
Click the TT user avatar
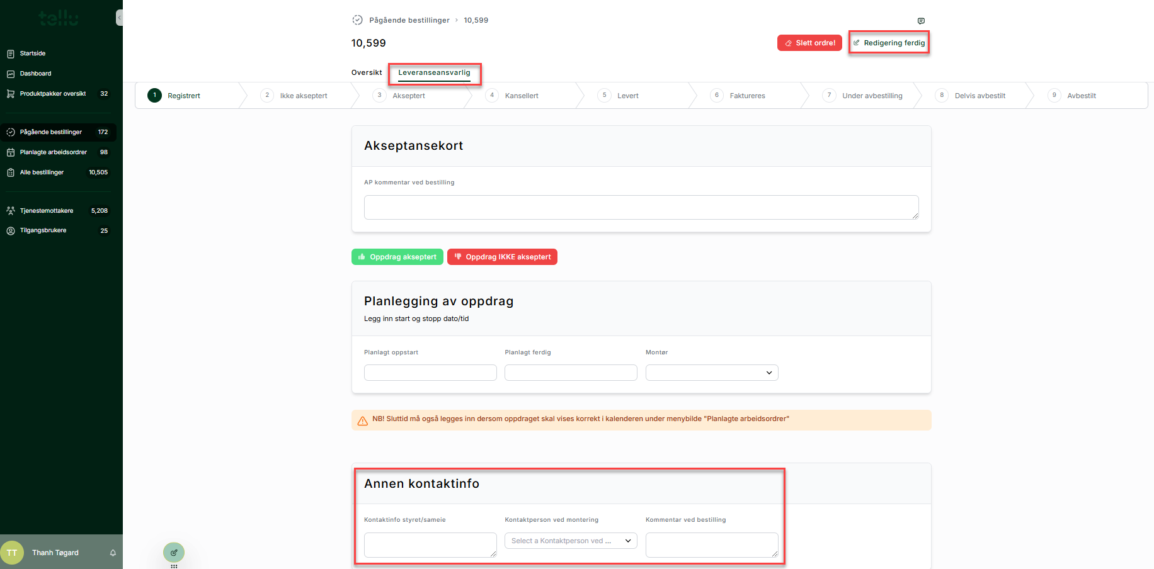pyautogui.click(x=12, y=553)
